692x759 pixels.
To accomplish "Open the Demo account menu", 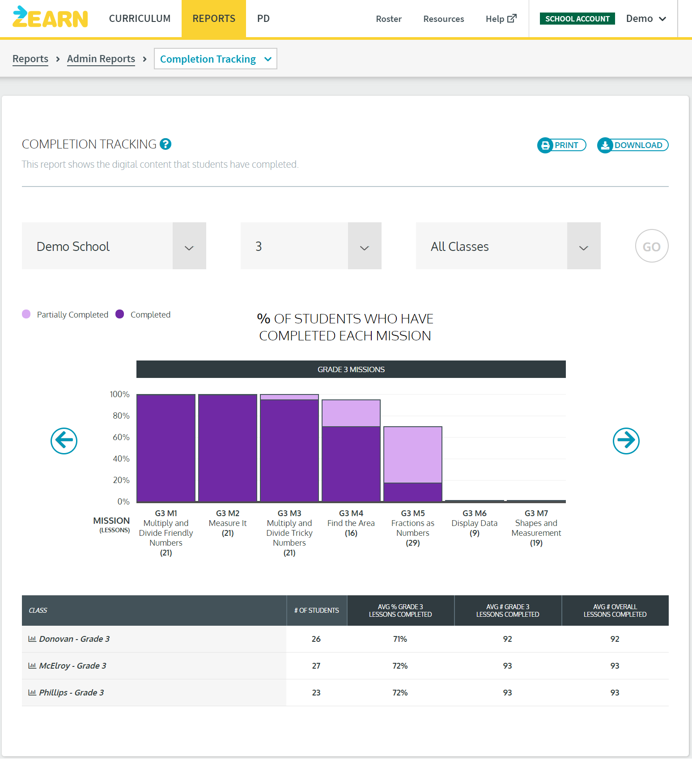I will [x=646, y=19].
